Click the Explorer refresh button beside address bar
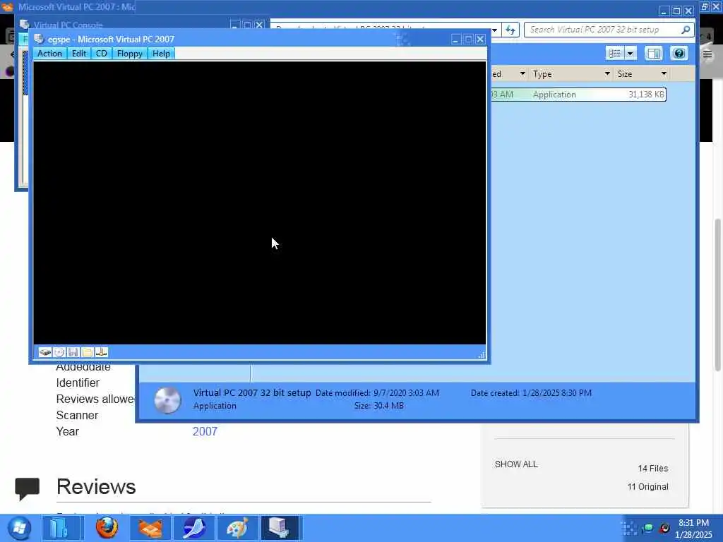Viewport: 723px width, 542px height. click(510, 30)
